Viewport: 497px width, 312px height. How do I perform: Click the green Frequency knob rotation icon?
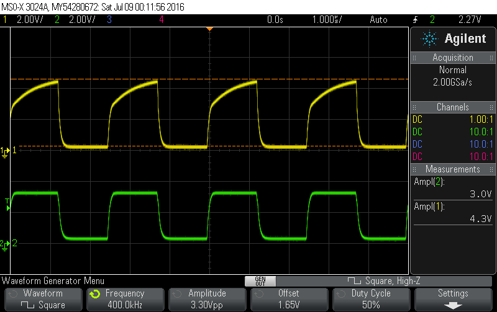click(x=95, y=294)
